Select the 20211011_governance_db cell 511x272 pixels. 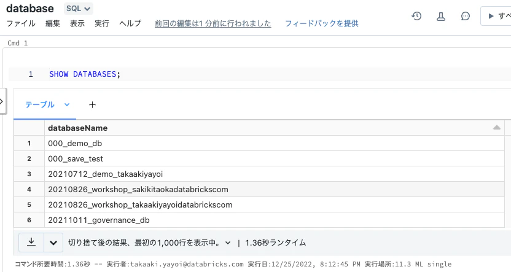(x=275, y=220)
